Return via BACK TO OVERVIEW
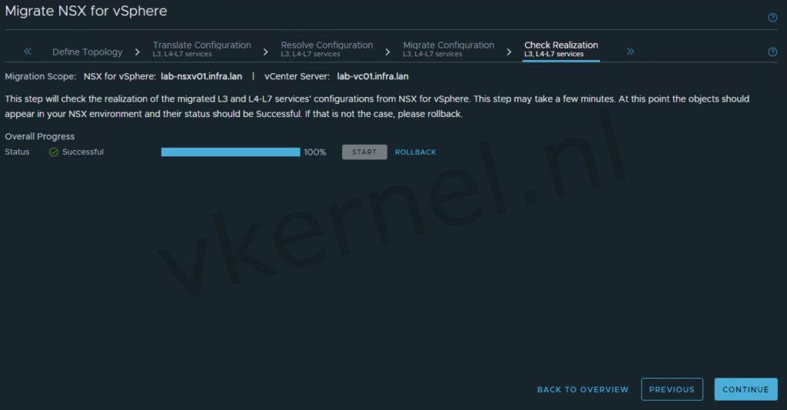 pyautogui.click(x=583, y=390)
